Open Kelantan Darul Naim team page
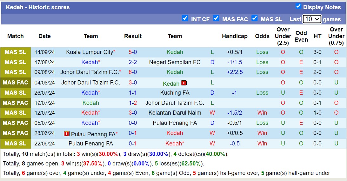The width and height of the screenshot is (347, 181). click(175, 113)
